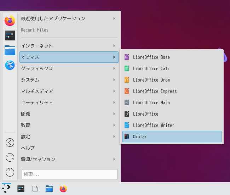Launch LibreOffice Math
230x195 pixels.
point(172,102)
